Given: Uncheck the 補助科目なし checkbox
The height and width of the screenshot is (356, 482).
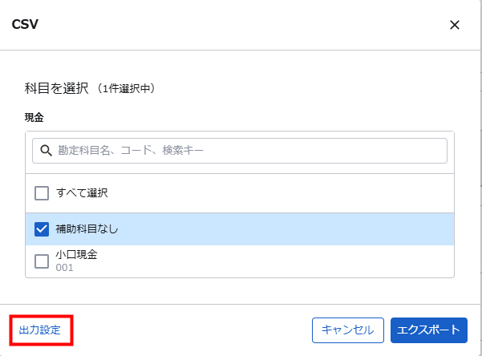Looking at the screenshot, I should click(x=42, y=229).
